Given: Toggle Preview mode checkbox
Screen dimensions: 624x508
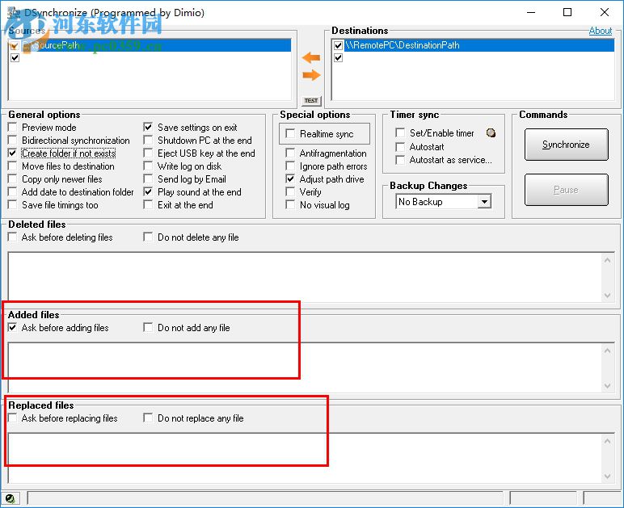Looking at the screenshot, I should [x=13, y=127].
